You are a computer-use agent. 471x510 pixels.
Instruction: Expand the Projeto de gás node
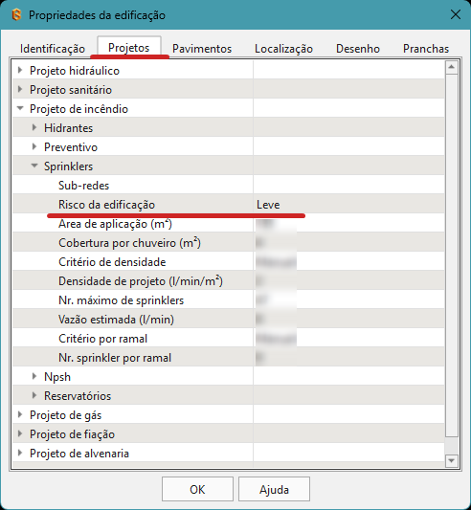(20, 414)
